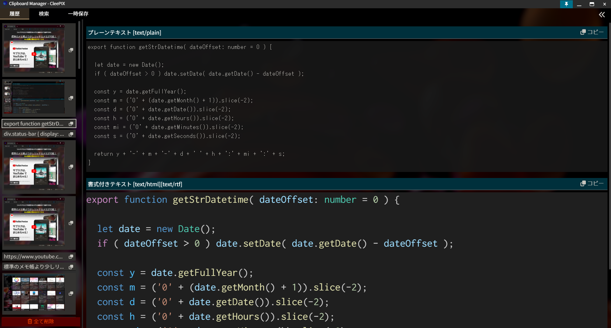Copy icon beside fourth YouTube thumbnail entry
611x328 pixels.
71,223
